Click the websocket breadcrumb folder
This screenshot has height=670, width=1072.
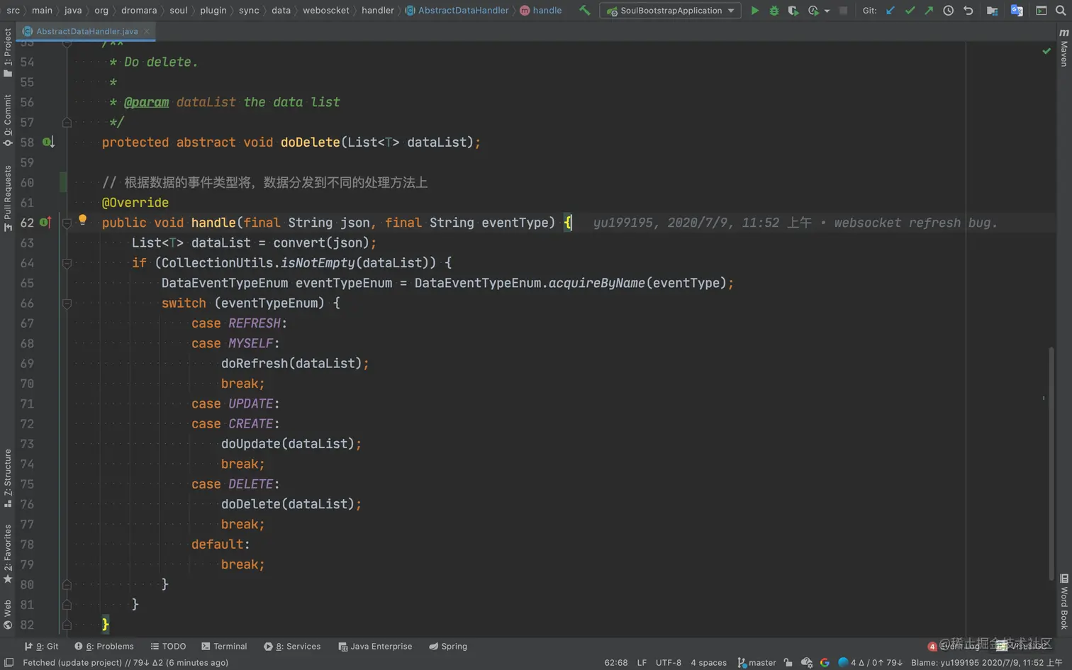[x=326, y=11]
